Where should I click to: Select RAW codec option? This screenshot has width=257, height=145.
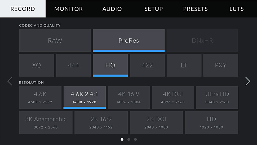55,41
